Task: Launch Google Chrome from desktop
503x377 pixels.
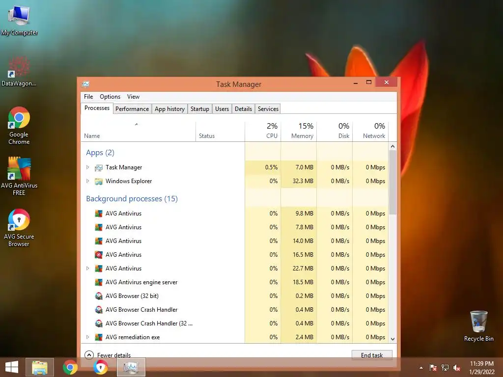Action: click(x=19, y=125)
